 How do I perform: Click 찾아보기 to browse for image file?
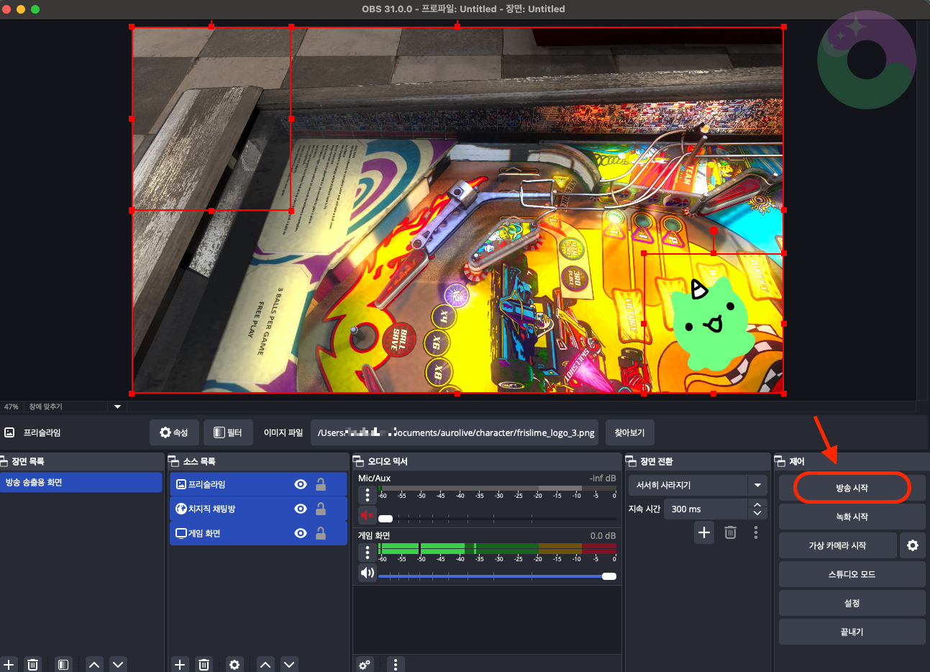[629, 432]
